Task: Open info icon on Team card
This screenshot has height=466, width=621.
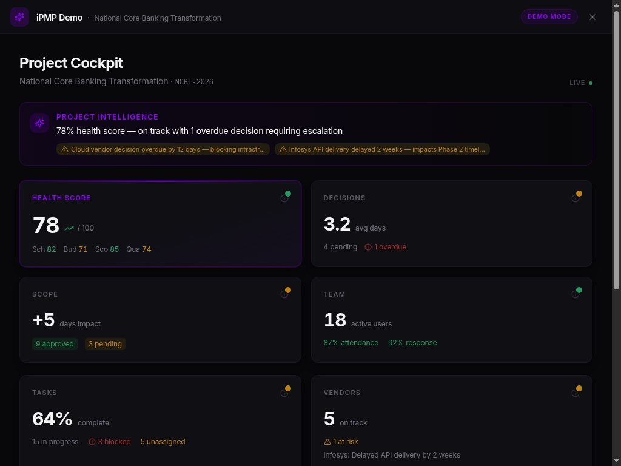Action: click(575, 294)
